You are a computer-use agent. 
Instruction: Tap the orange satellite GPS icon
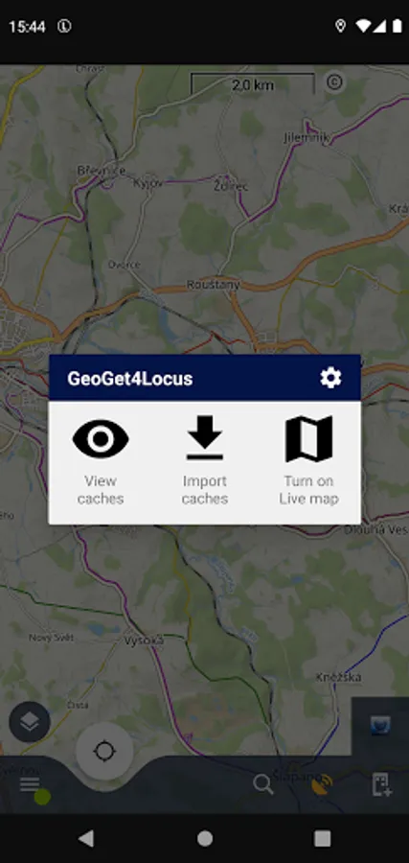point(322,784)
